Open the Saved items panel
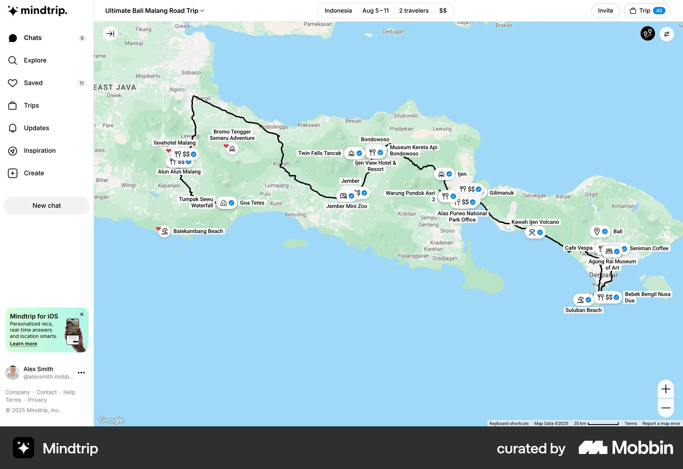This screenshot has width=683, height=469. (x=13, y=83)
